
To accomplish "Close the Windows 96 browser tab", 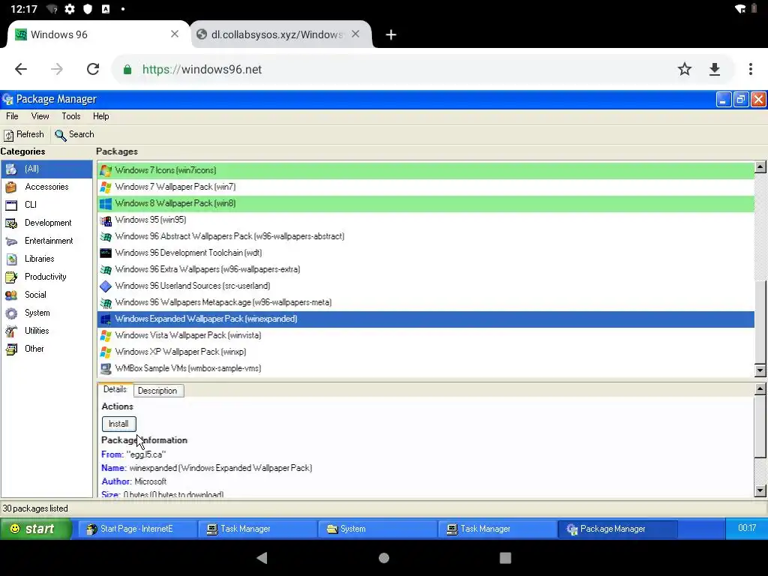I will 174,34.
